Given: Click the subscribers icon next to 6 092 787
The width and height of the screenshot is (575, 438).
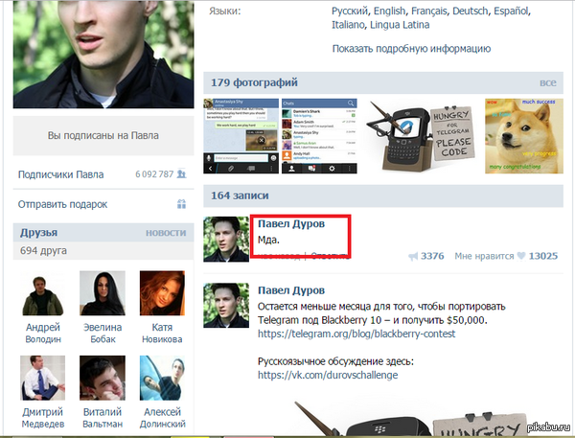Looking at the screenshot, I should pyautogui.click(x=180, y=174).
